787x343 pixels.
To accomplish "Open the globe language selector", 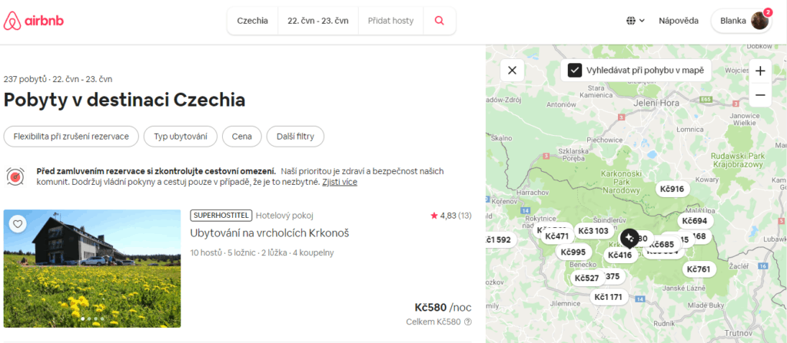I will pyautogui.click(x=636, y=21).
